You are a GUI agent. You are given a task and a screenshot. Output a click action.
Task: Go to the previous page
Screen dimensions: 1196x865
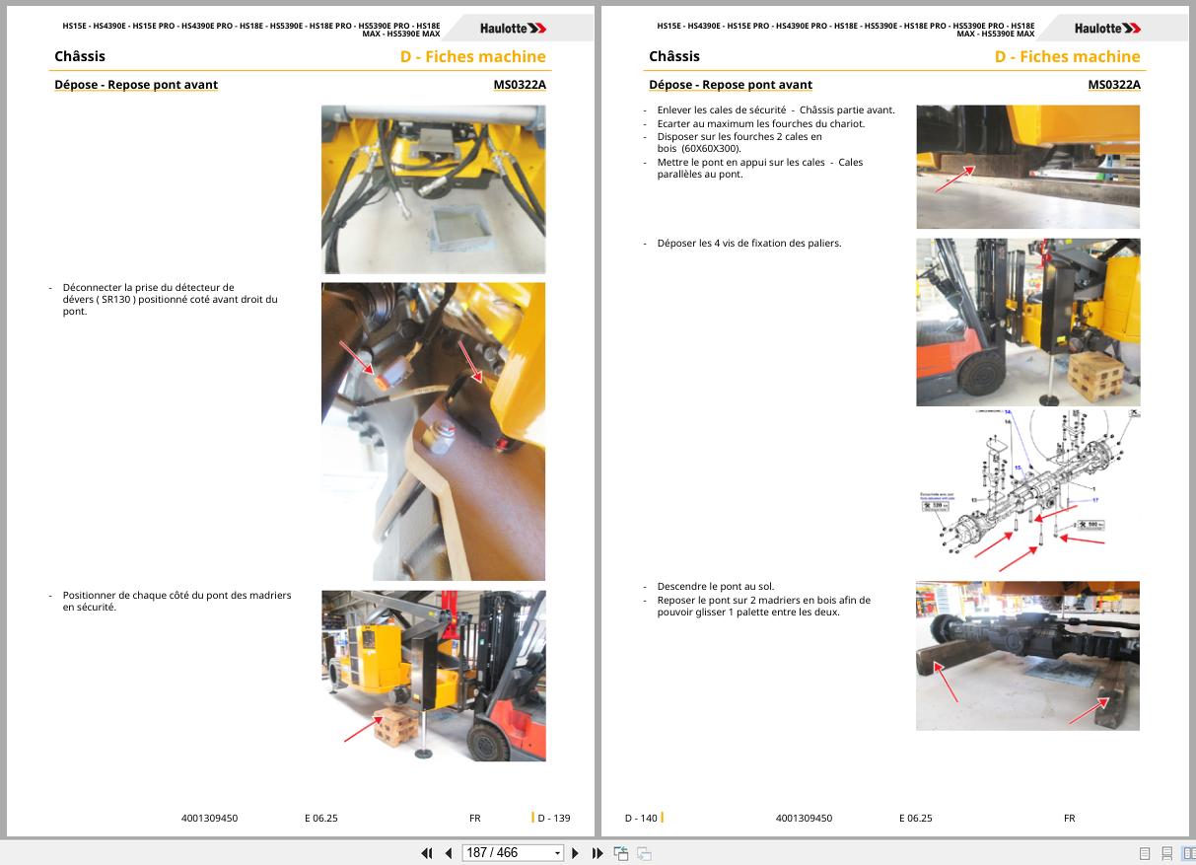(449, 853)
